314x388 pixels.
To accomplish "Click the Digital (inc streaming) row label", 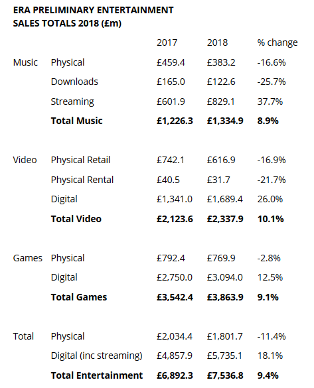I will 96,356.
